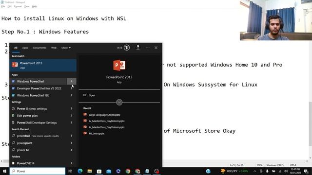Click the taskbar search box
The image size is (312, 175).
[x=38, y=171]
